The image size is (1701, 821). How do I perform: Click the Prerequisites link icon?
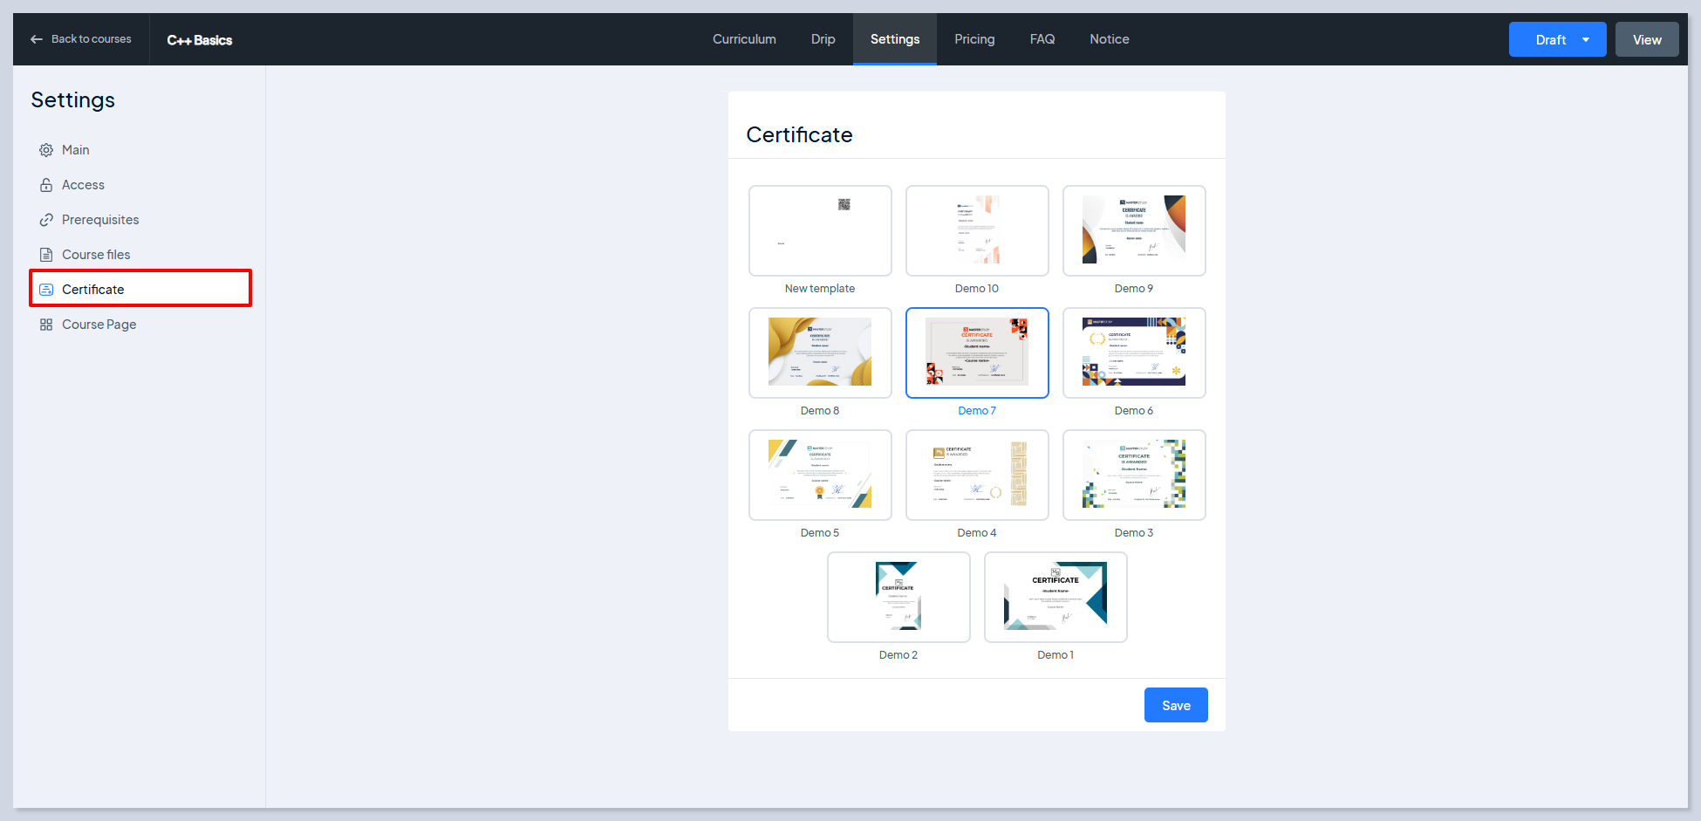coord(46,220)
